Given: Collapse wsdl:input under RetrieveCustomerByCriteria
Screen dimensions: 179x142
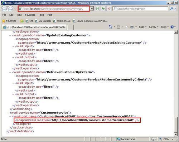Looking at the screenshot, I should (13, 83).
